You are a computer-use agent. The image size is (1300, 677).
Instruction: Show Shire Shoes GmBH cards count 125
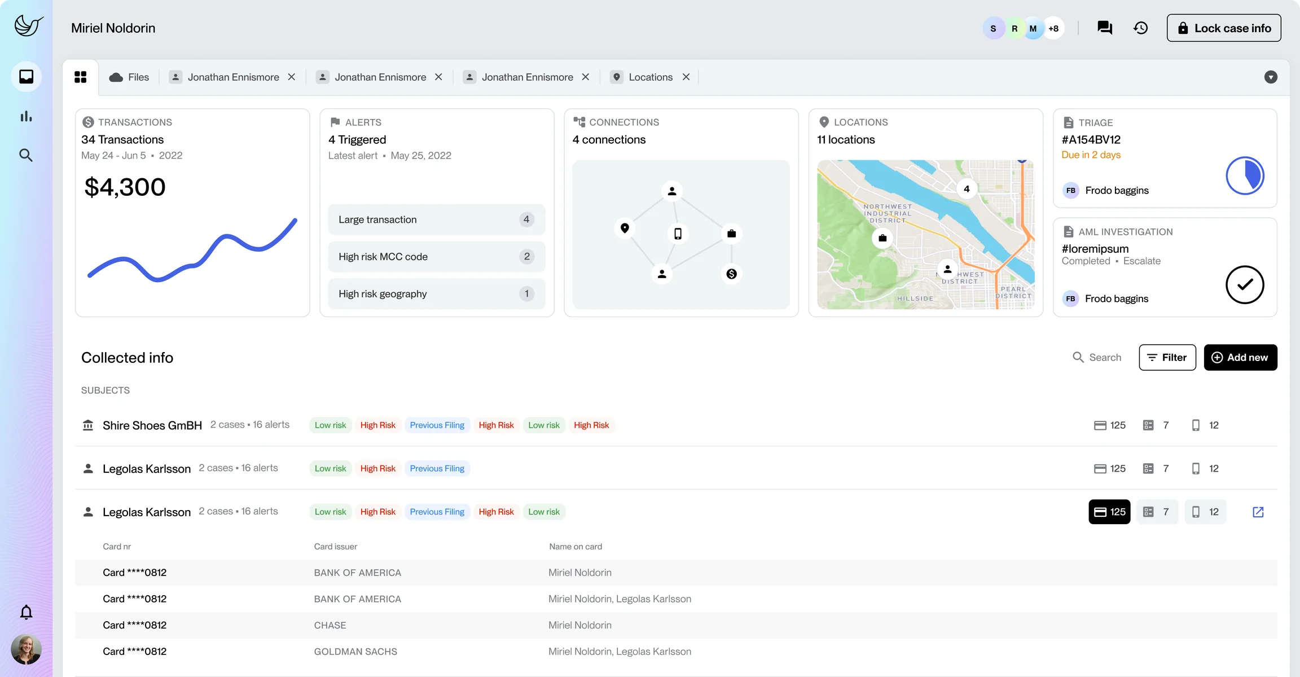[x=1109, y=425]
